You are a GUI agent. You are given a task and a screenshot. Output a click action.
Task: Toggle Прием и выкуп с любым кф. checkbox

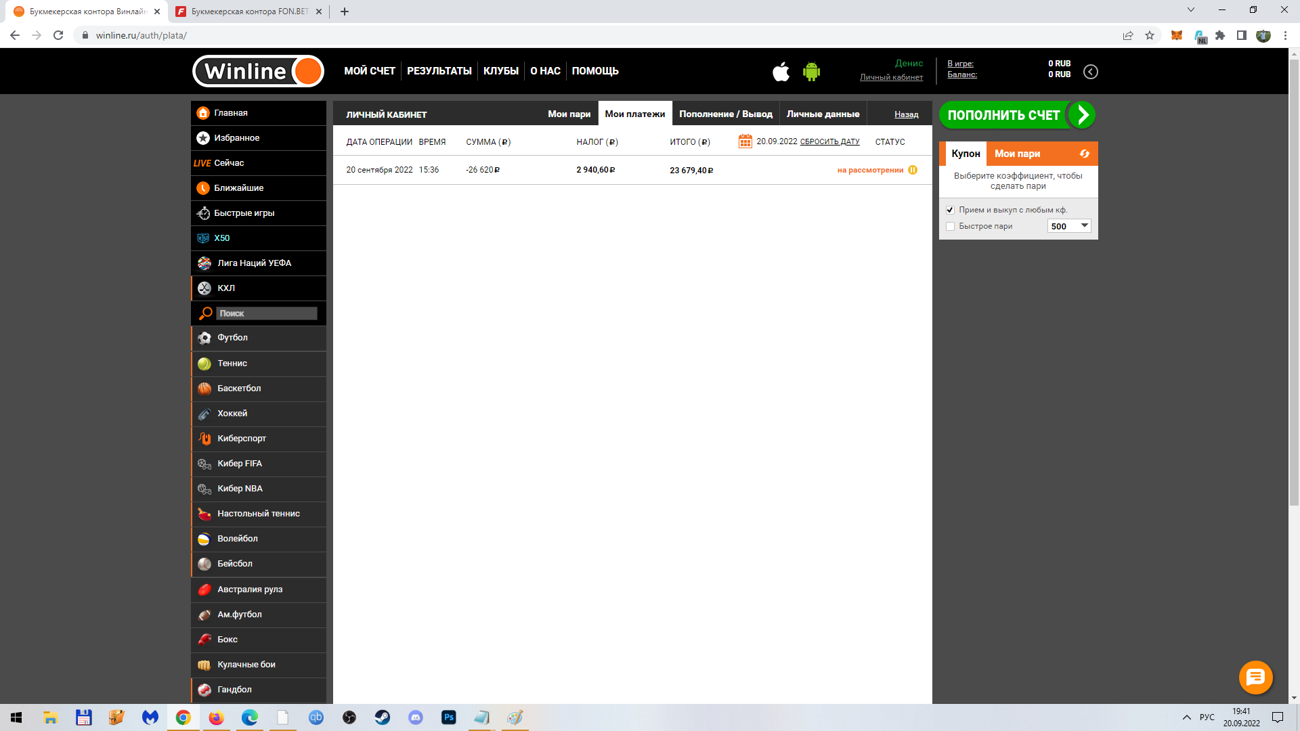950,210
